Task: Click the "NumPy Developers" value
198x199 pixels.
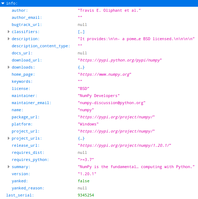Action: [99, 96]
